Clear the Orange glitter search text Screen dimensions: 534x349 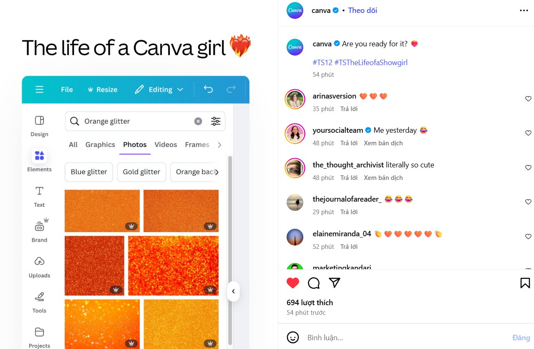point(198,121)
